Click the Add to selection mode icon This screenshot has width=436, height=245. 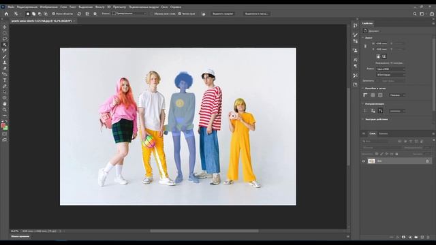[x=33, y=14]
